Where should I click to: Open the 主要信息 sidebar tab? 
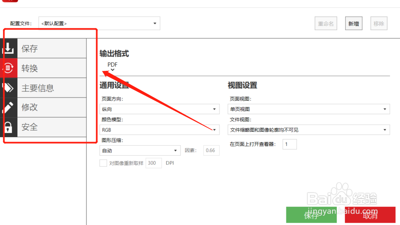click(52, 88)
